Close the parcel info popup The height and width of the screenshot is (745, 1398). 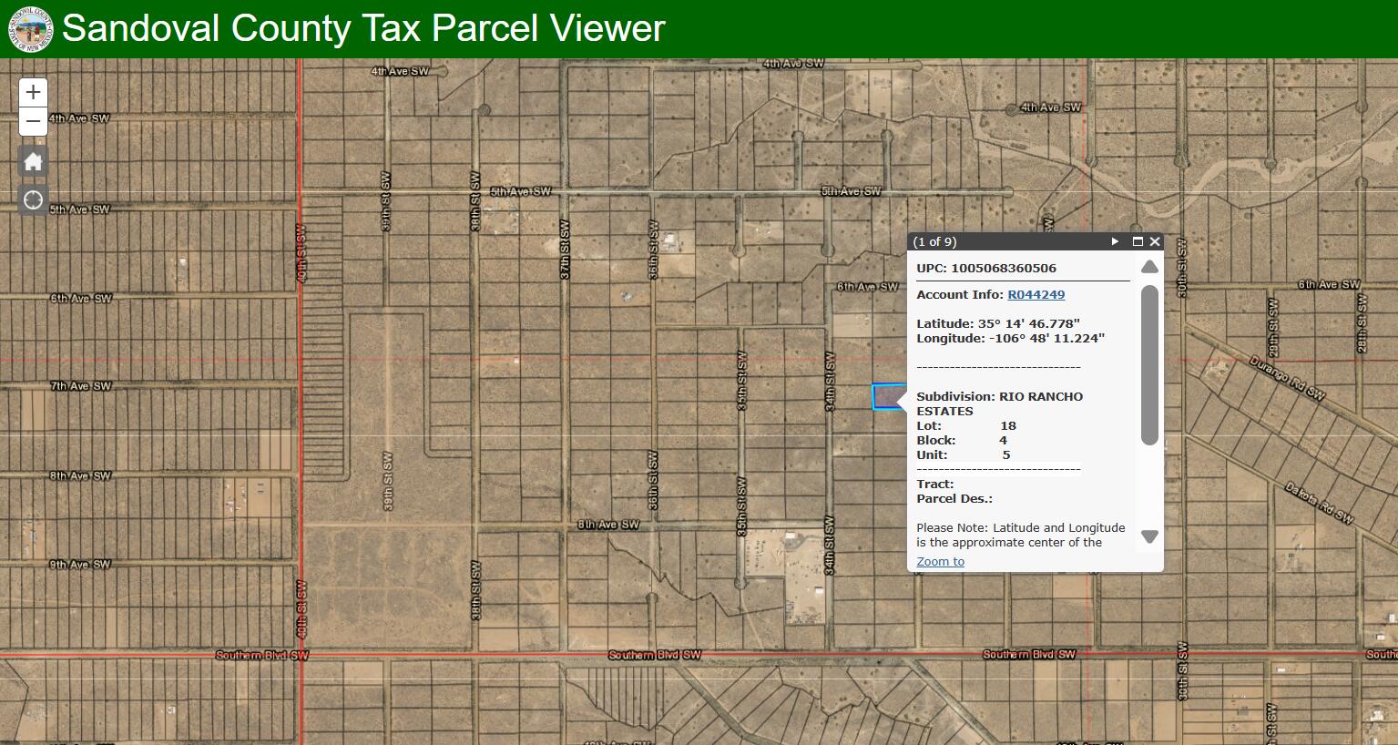point(1155,241)
